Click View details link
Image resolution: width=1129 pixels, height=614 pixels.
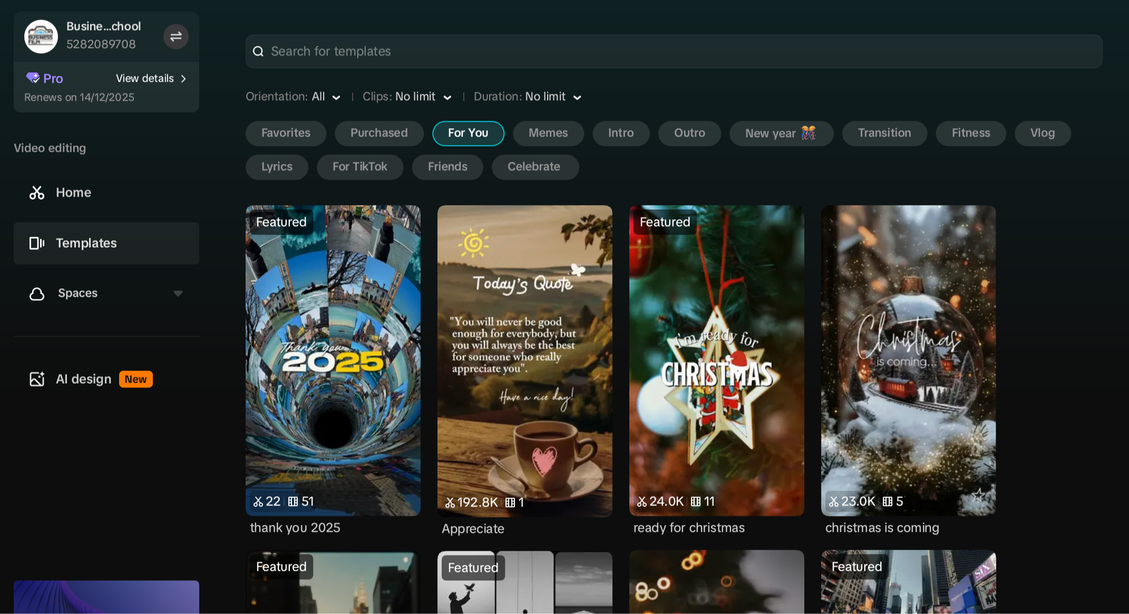pyautogui.click(x=151, y=79)
